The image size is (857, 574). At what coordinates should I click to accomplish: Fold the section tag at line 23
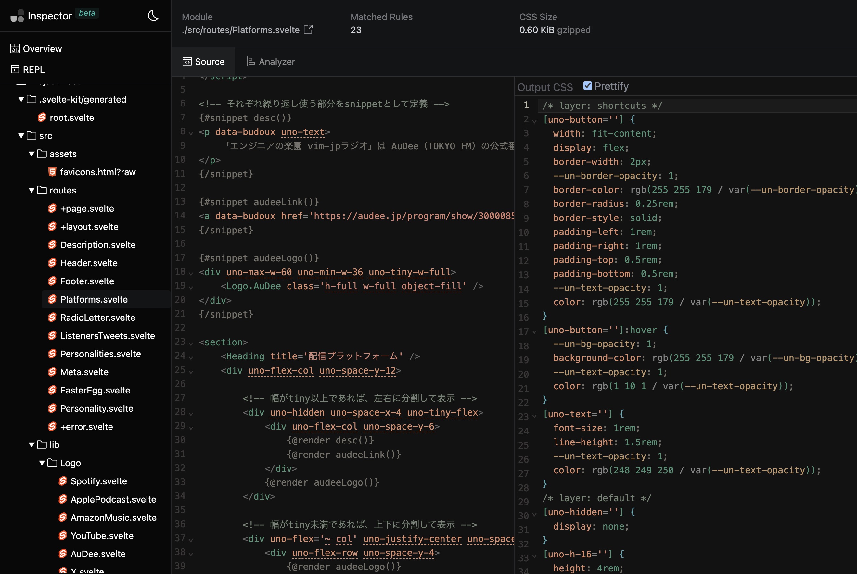click(x=191, y=343)
